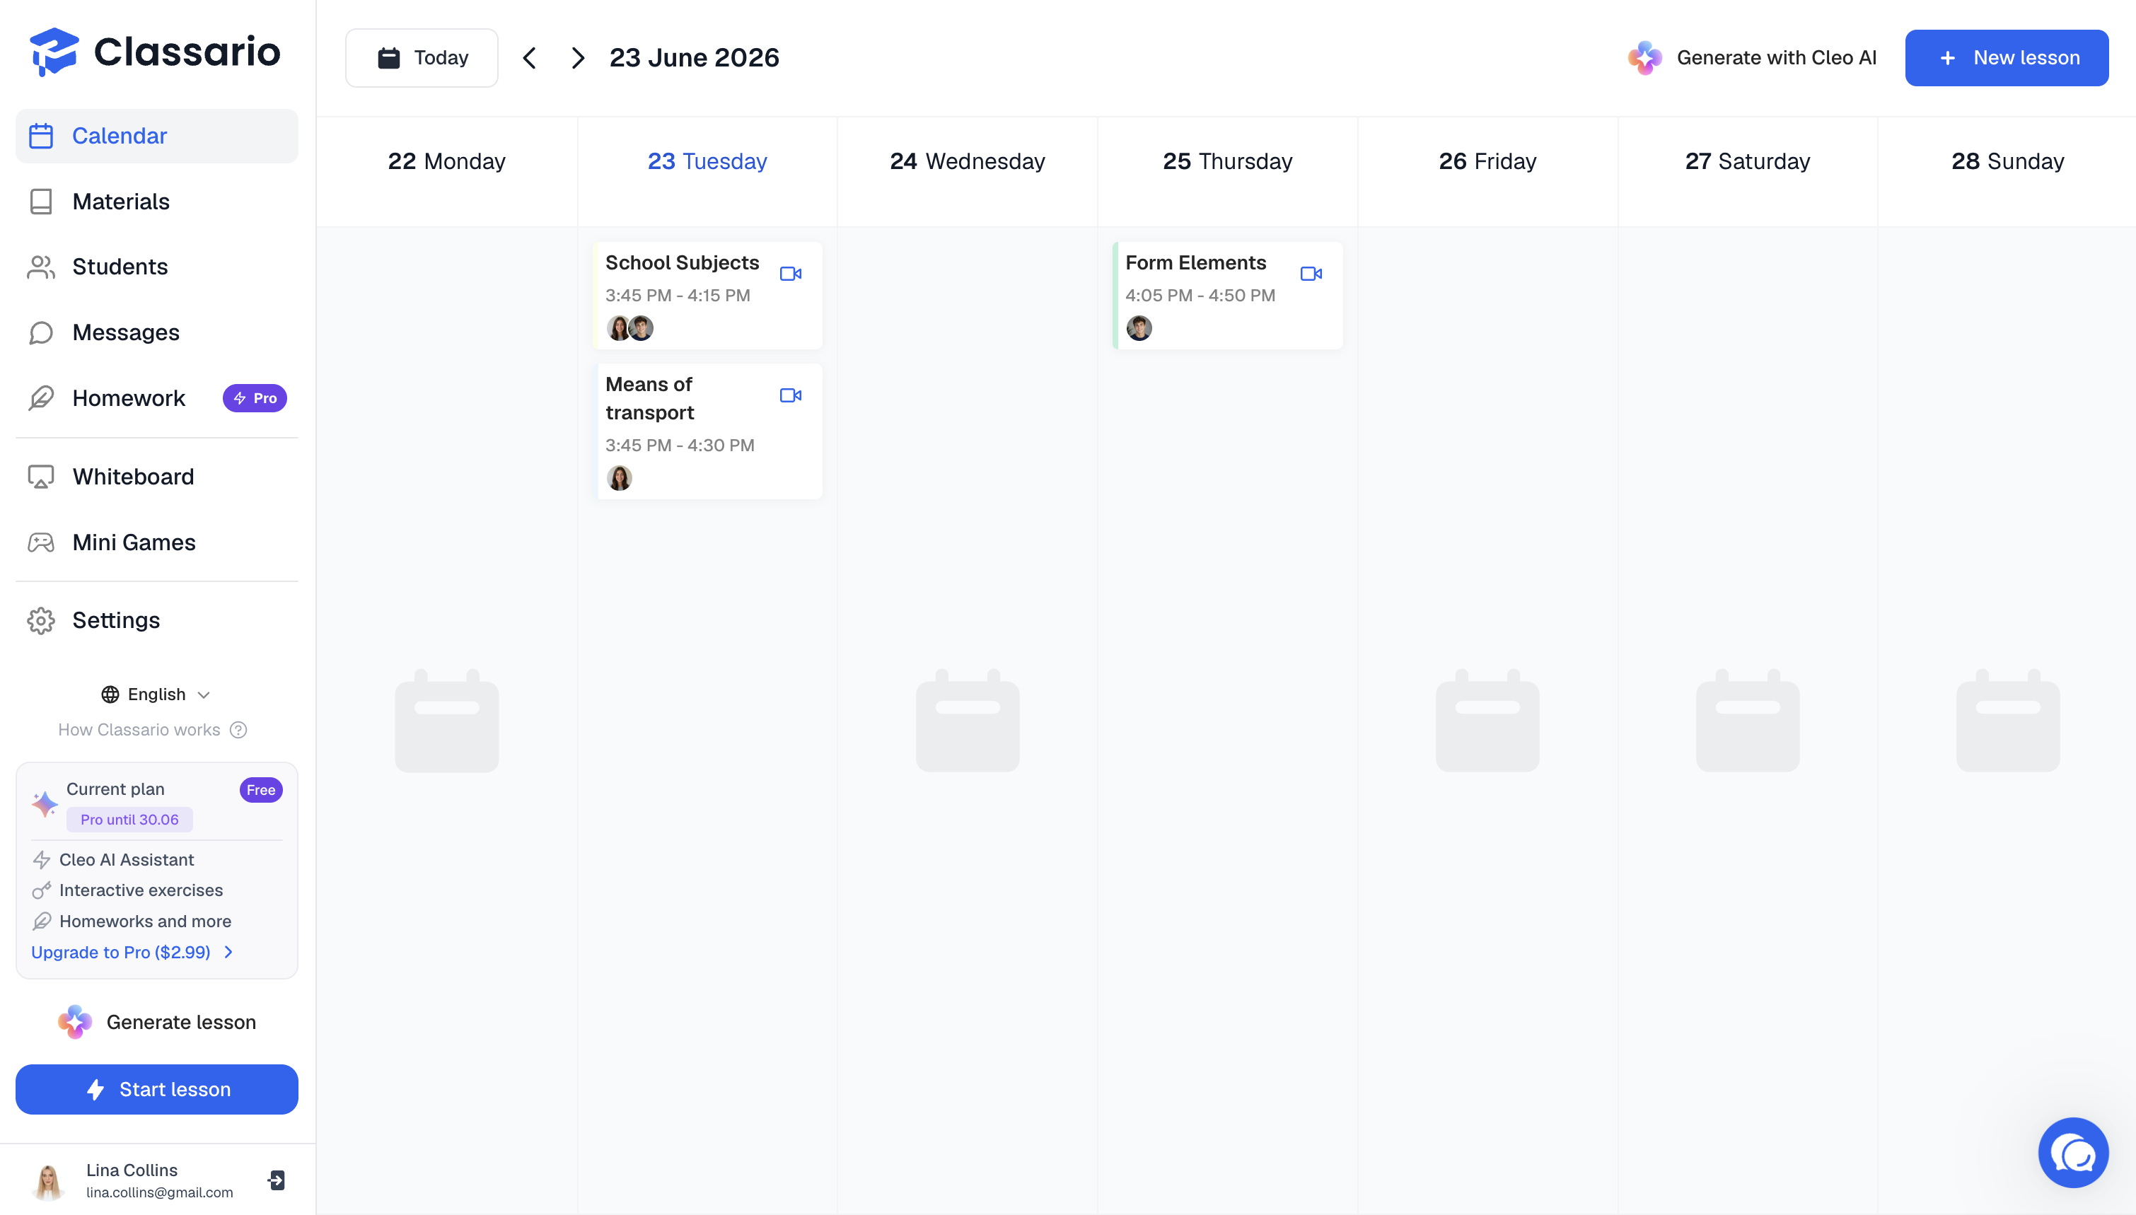Screen dimensions: 2136x1215
Task: Expand the English language dropdown
Action: (x=156, y=694)
